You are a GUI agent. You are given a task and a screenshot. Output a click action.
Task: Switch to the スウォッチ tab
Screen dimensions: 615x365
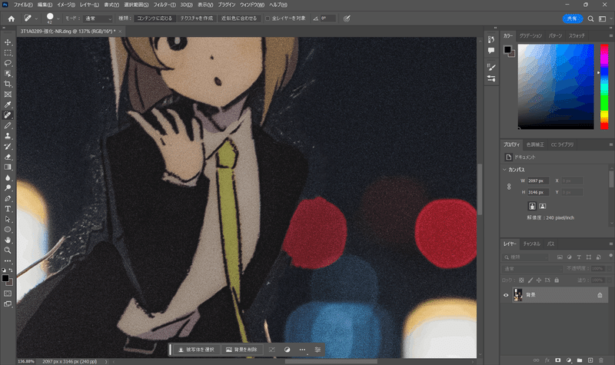pyautogui.click(x=577, y=35)
